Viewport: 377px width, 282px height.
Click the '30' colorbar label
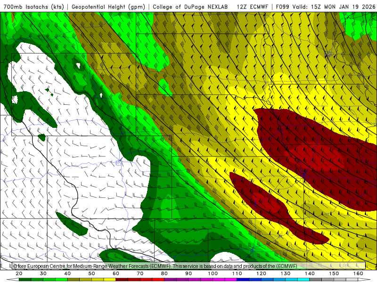[x=43, y=274]
